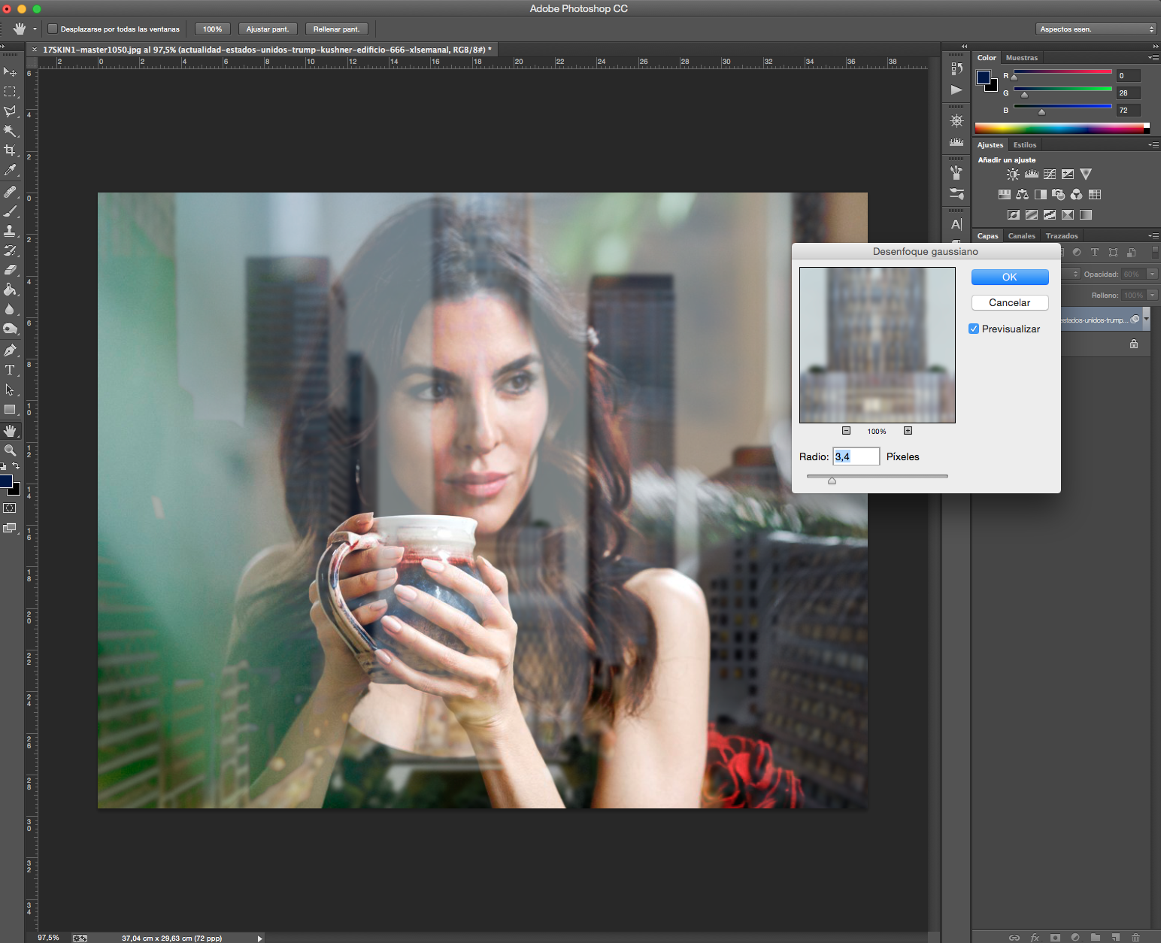Add a Color Balance adjustment

coord(1022,195)
